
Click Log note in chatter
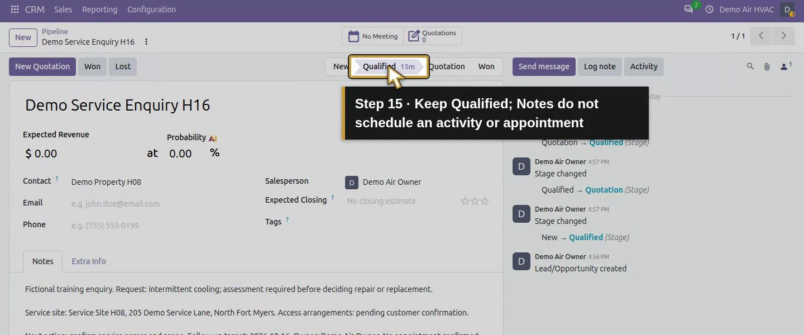(600, 66)
